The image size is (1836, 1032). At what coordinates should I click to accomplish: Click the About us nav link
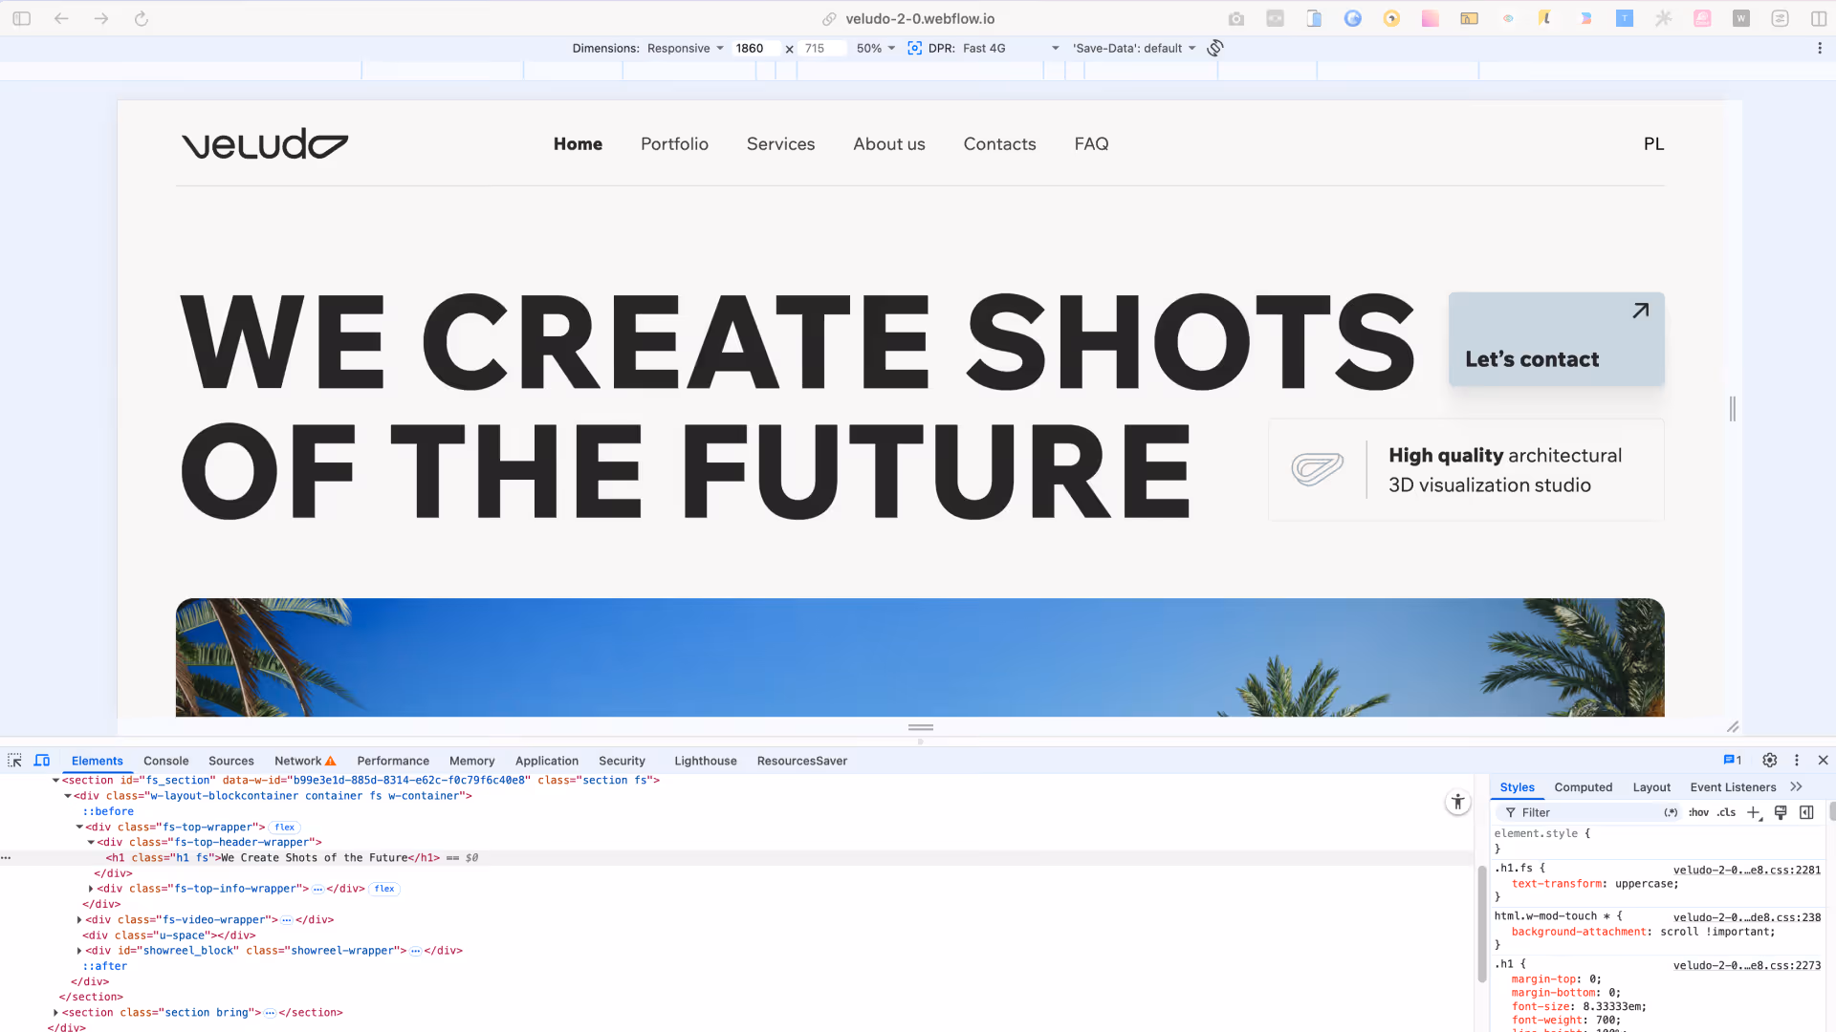point(889,143)
